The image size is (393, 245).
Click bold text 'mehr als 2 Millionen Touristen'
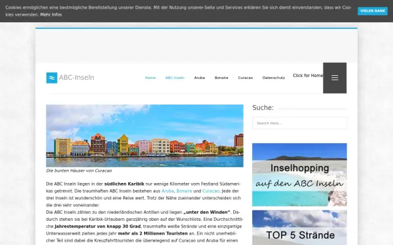153,233
